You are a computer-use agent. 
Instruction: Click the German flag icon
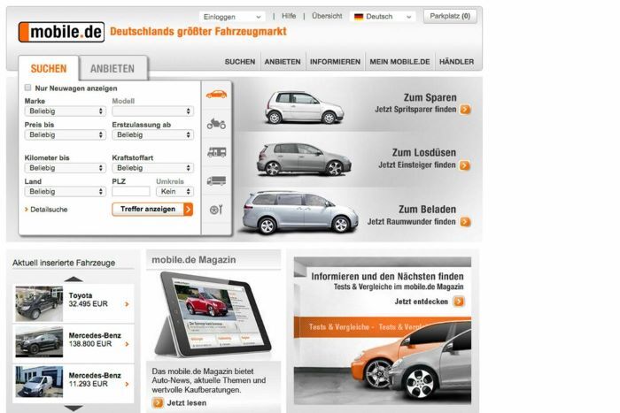(x=359, y=17)
